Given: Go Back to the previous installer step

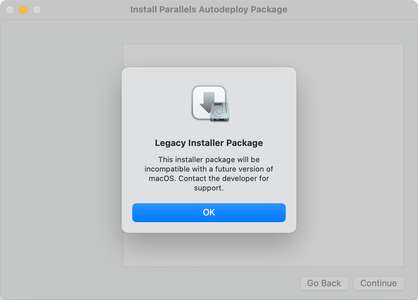Looking at the screenshot, I should [324, 283].
